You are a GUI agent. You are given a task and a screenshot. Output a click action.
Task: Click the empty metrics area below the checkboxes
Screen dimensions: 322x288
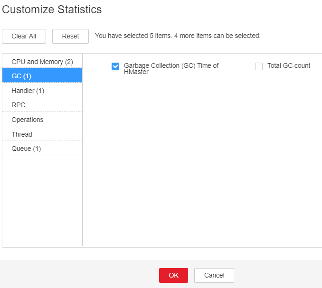click(202, 160)
